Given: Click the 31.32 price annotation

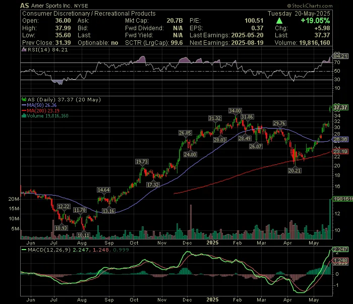Looking at the screenshot, I should [x=214, y=118].
